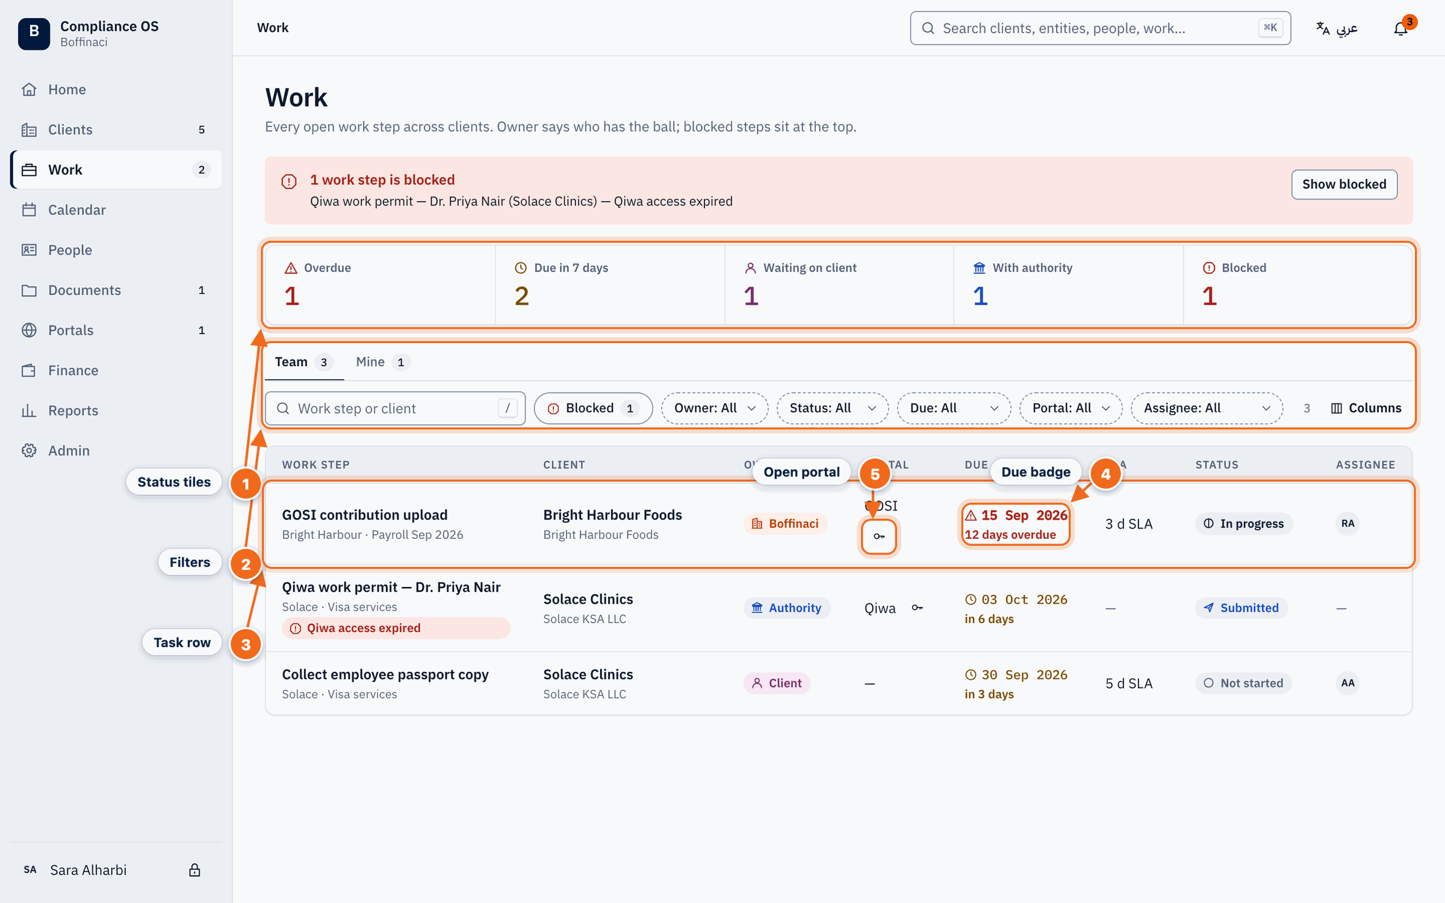Filter by Due in 7 days tile
This screenshot has height=903, width=1445.
[610, 285]
